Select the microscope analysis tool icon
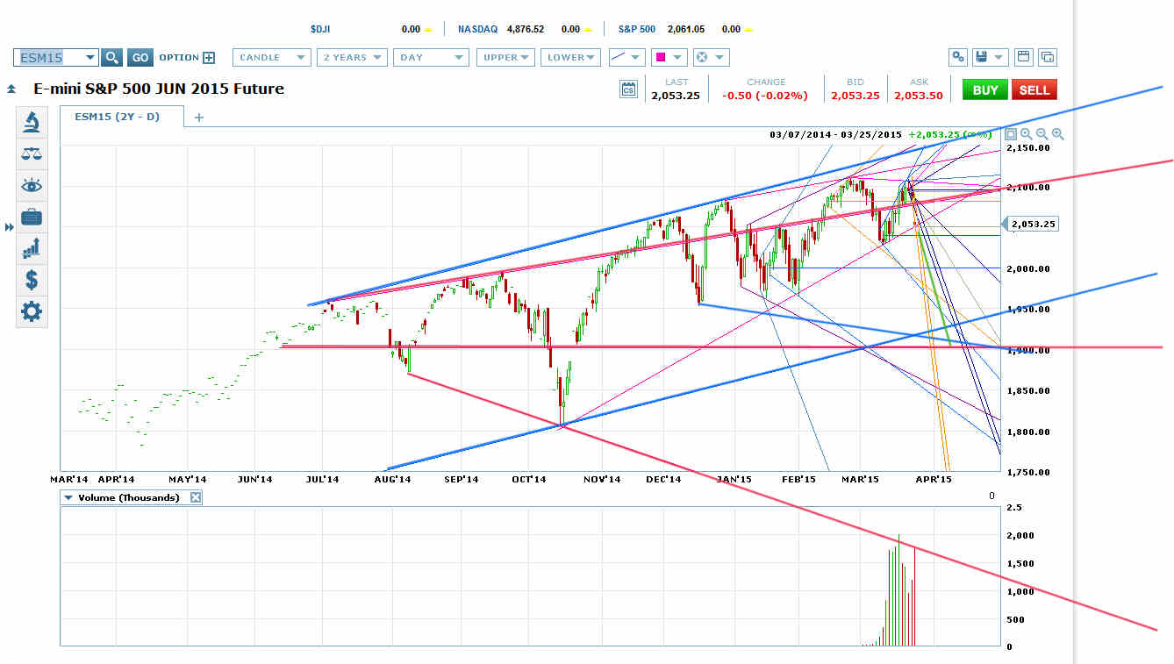The width and height of the screenshot is (1174, 664). pos(32,123)
